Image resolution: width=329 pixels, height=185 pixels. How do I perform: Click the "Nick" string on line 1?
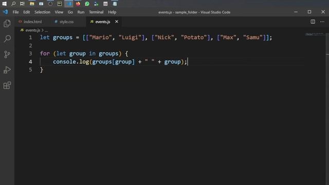point(164,38)
